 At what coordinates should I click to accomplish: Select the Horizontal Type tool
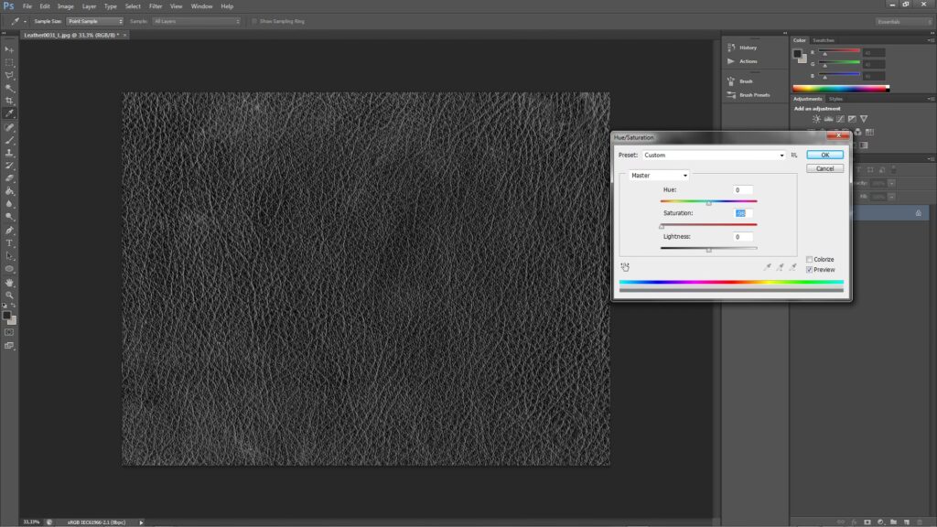click(9, 243)
